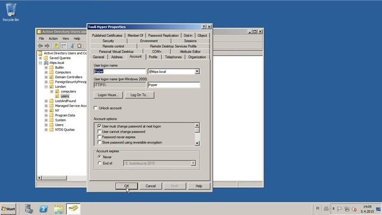Expand the Program Data container
The width and height of the screenshot is (382, 215).
[46, 115]
